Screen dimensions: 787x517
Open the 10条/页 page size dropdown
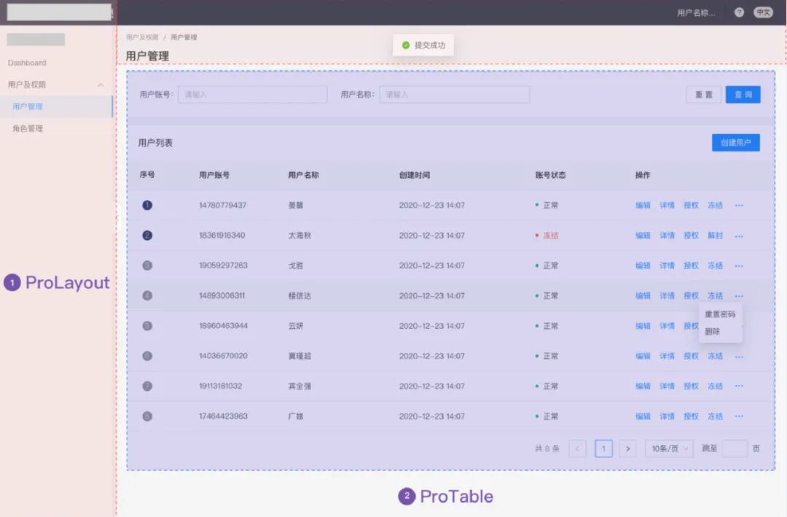click(668, 448)
